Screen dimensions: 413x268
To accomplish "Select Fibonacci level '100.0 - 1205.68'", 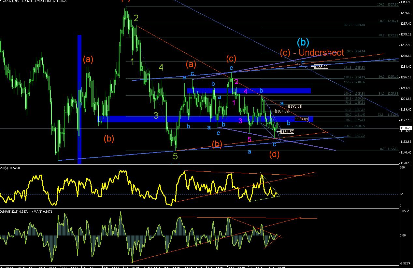I will coord(354,94).
